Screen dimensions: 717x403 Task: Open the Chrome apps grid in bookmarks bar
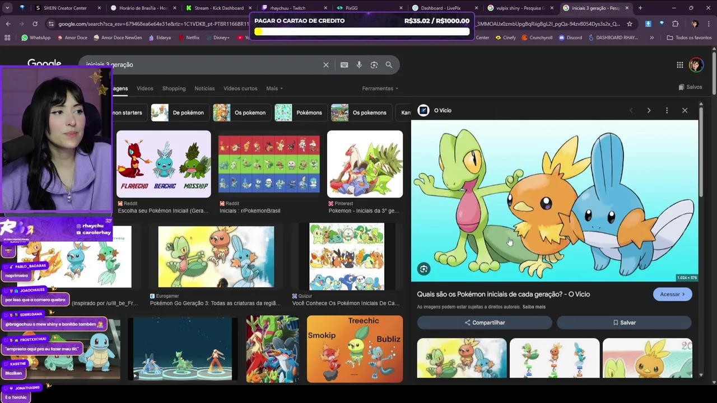(7, 38)
